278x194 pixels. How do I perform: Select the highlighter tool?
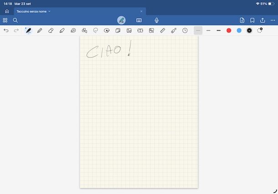62,31
